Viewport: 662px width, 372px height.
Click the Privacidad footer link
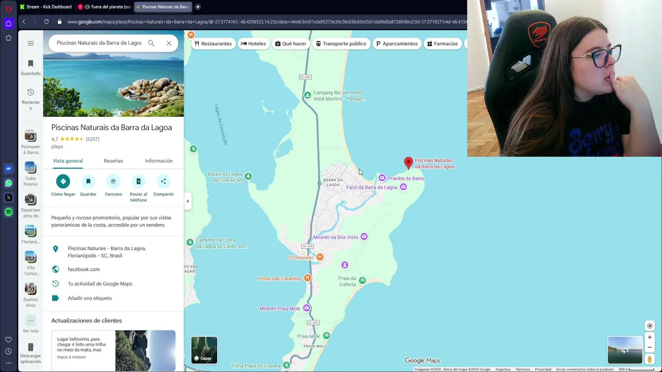(x=543, y=369)
